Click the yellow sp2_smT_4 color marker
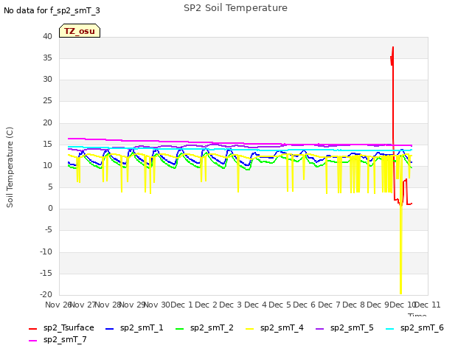 click(249, 329)
